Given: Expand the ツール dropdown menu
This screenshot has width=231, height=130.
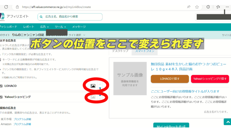Looking at the screenshot, I should [60, 27].
